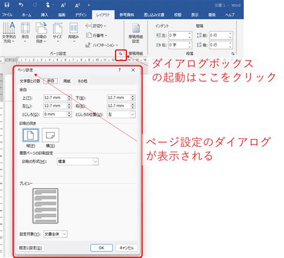Click the 下 bottom margin stepper

(132, 98)
